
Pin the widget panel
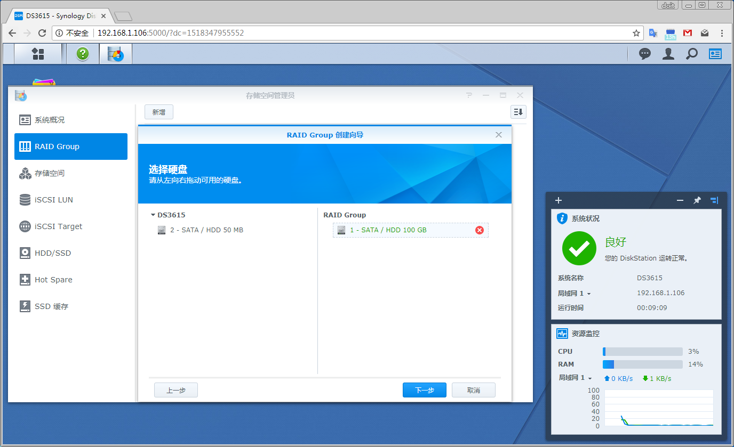tap(697, 200)
